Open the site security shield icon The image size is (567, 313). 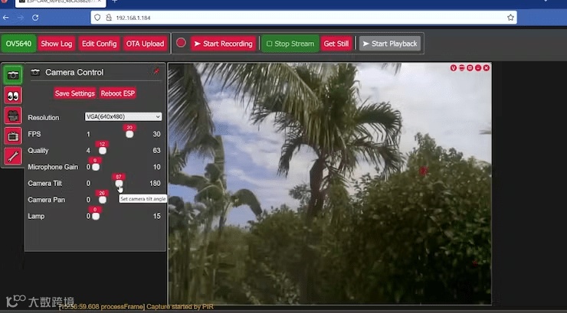[x=97, y=18]
